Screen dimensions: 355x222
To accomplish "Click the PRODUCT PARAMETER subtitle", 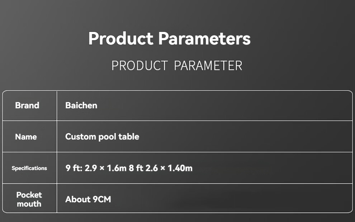I will point(177,66).
